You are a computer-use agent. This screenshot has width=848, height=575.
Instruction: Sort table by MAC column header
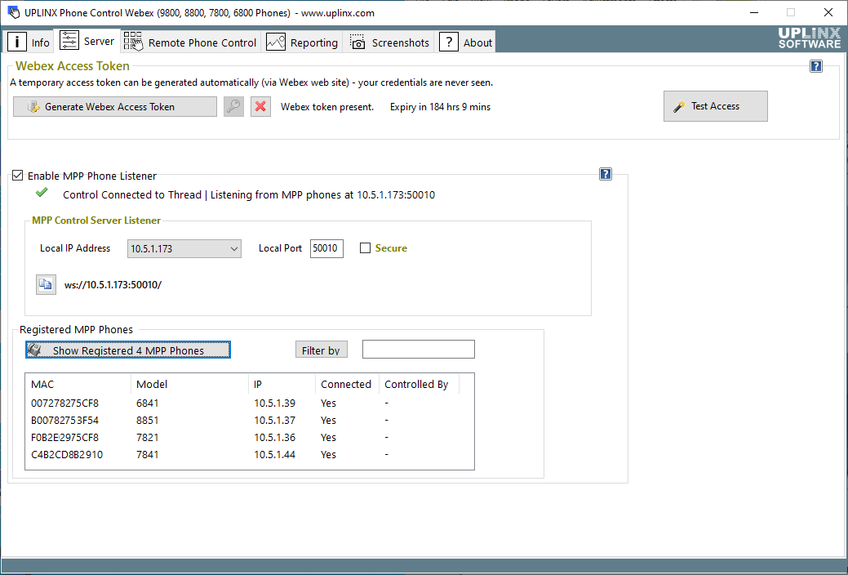(x=78, y=385)
